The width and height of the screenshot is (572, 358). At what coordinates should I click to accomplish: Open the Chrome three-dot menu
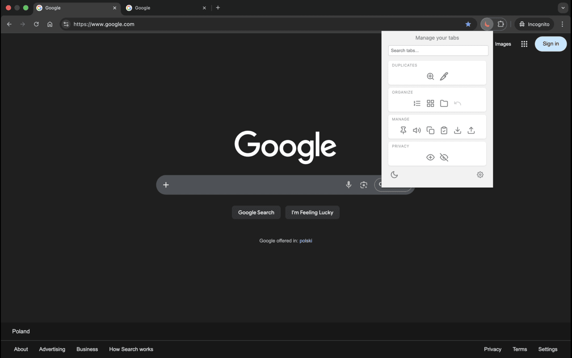click(562, 24)
